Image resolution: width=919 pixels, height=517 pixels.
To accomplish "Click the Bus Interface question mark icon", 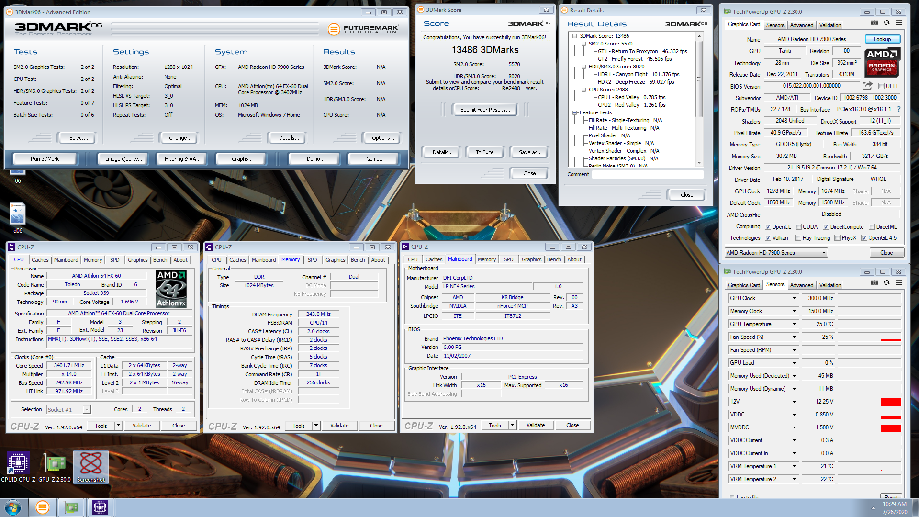I will 898,109.
